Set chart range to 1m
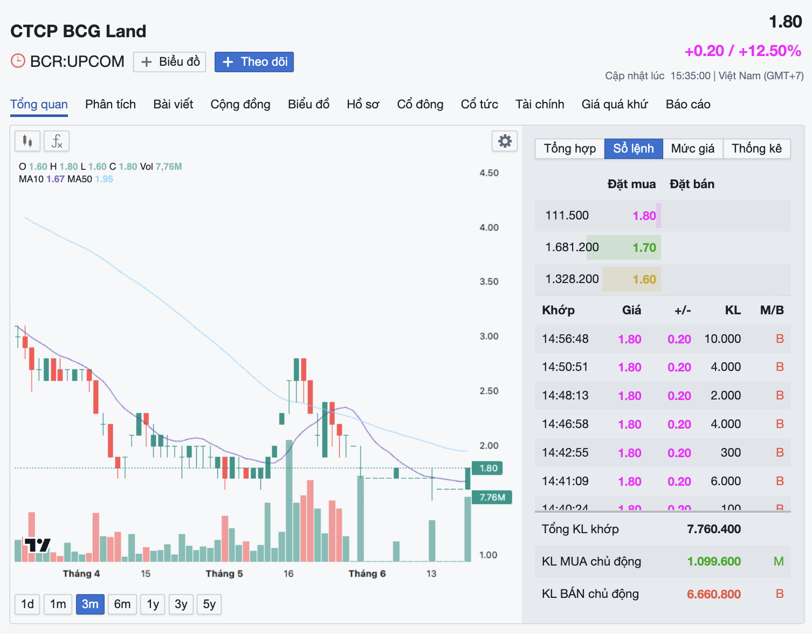This screenshot has width=812, height=634. [x=58, y=604]
